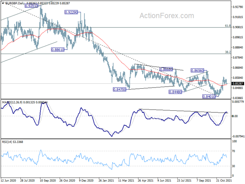Click the 0.84480 price label
The image size is (245, 184).
(175, 92)
